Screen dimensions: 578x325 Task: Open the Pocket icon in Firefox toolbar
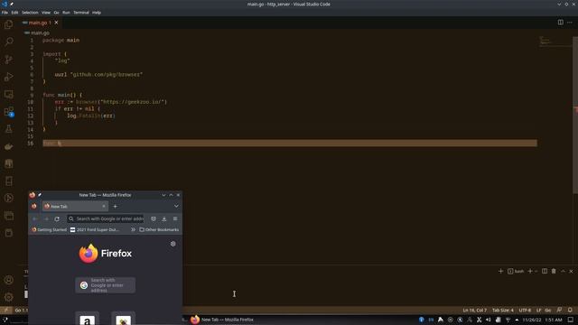tap(154, 218)
